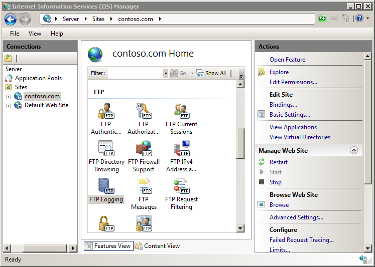
Task: Click the Show All button
Action: [x=211, y=73]
